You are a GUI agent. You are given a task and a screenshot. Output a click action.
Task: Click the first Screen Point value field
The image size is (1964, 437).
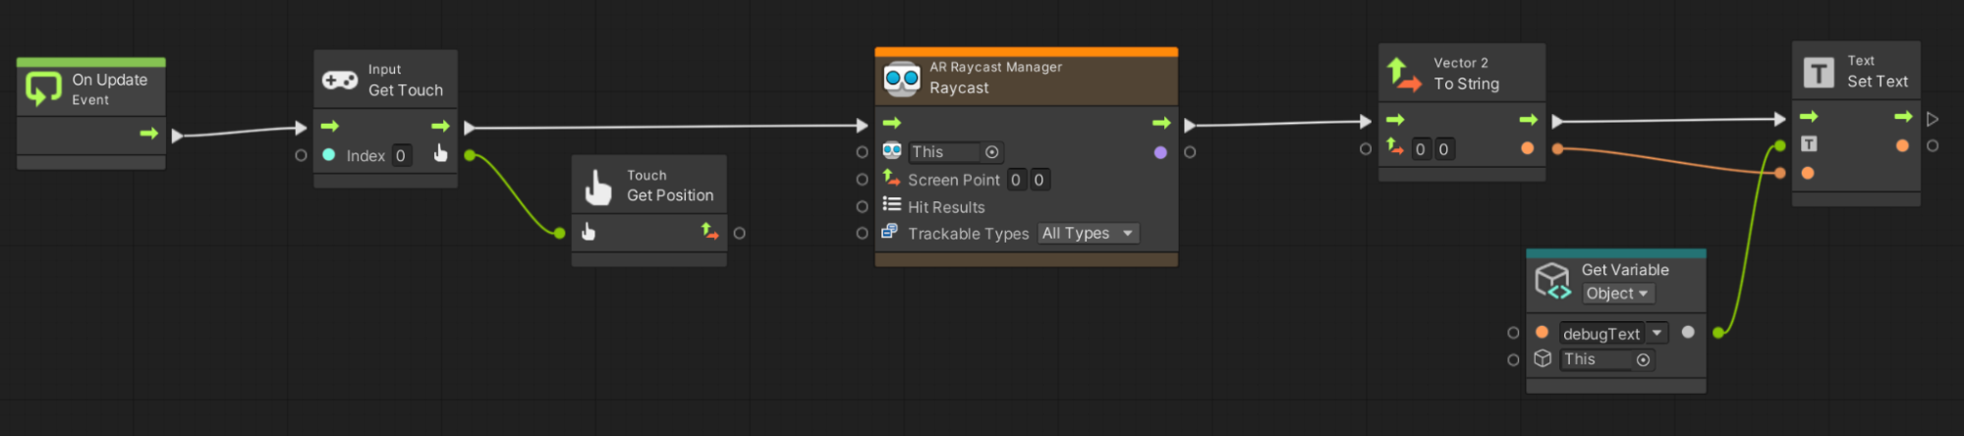coord(1016,180)
